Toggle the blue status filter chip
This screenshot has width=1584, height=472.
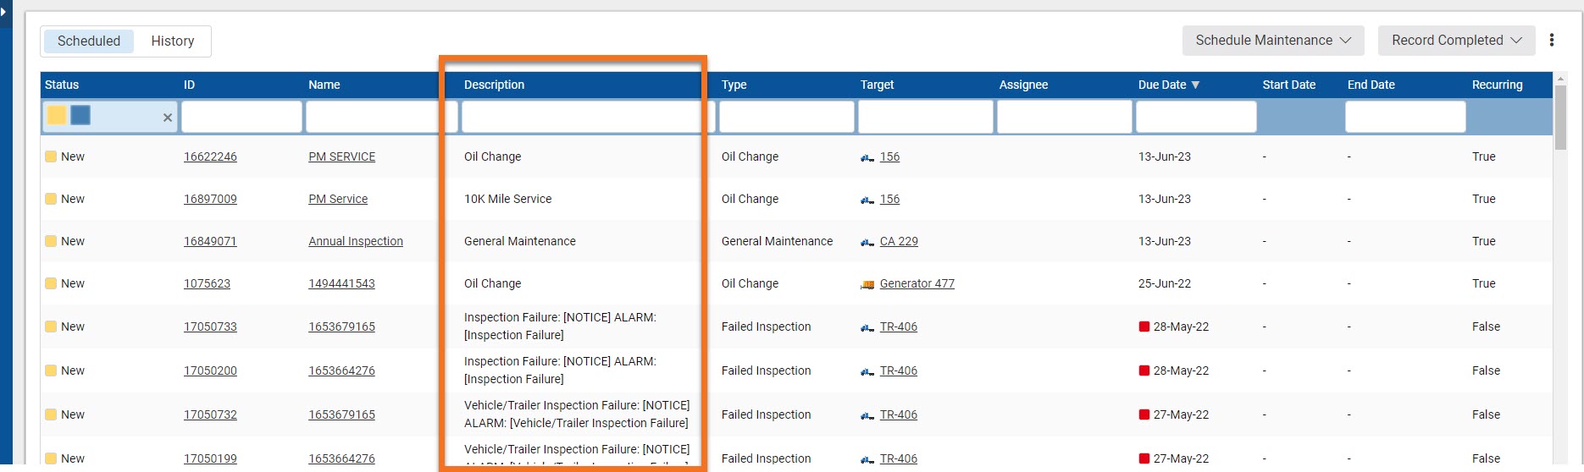pyautogui.click(x=80, y=115)
